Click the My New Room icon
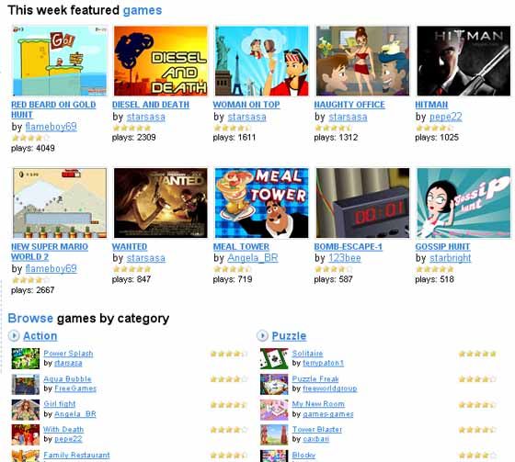 click(274, 410)
